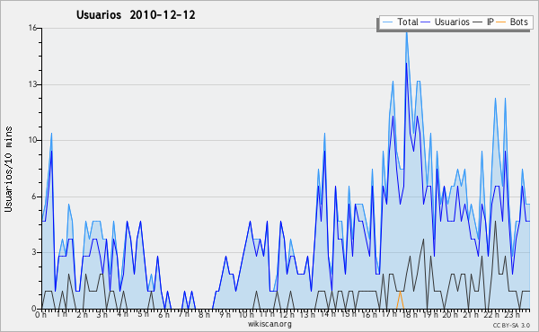Click x-axis label "18 h"

(410, 315)
